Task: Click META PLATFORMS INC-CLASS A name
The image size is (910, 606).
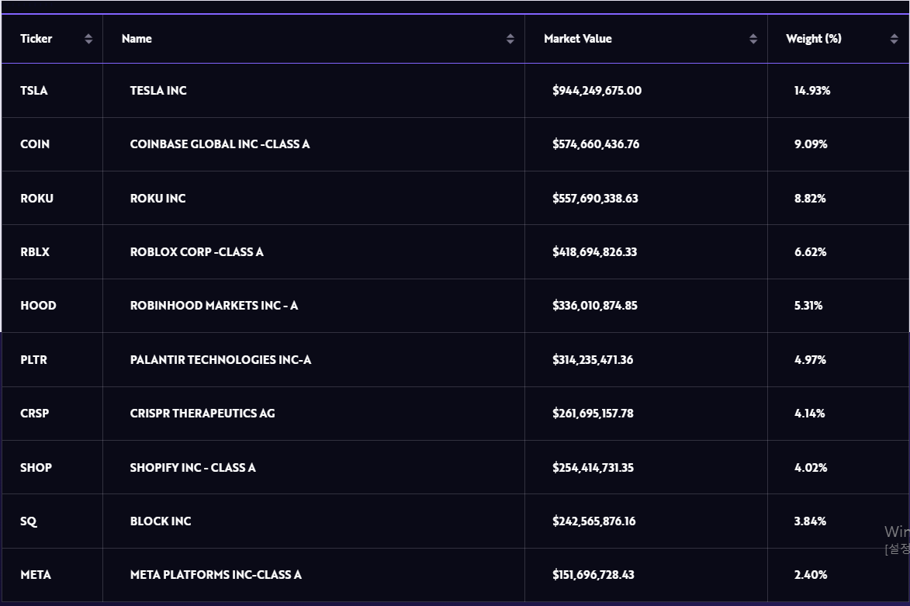Action: [216, 575]
